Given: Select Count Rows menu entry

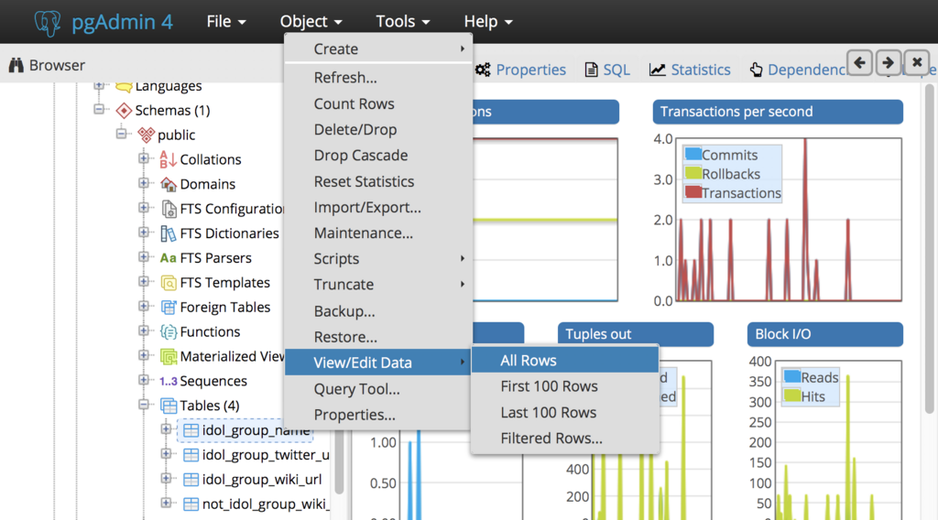Looking at the screenshot, I should [x=378, y=104].
